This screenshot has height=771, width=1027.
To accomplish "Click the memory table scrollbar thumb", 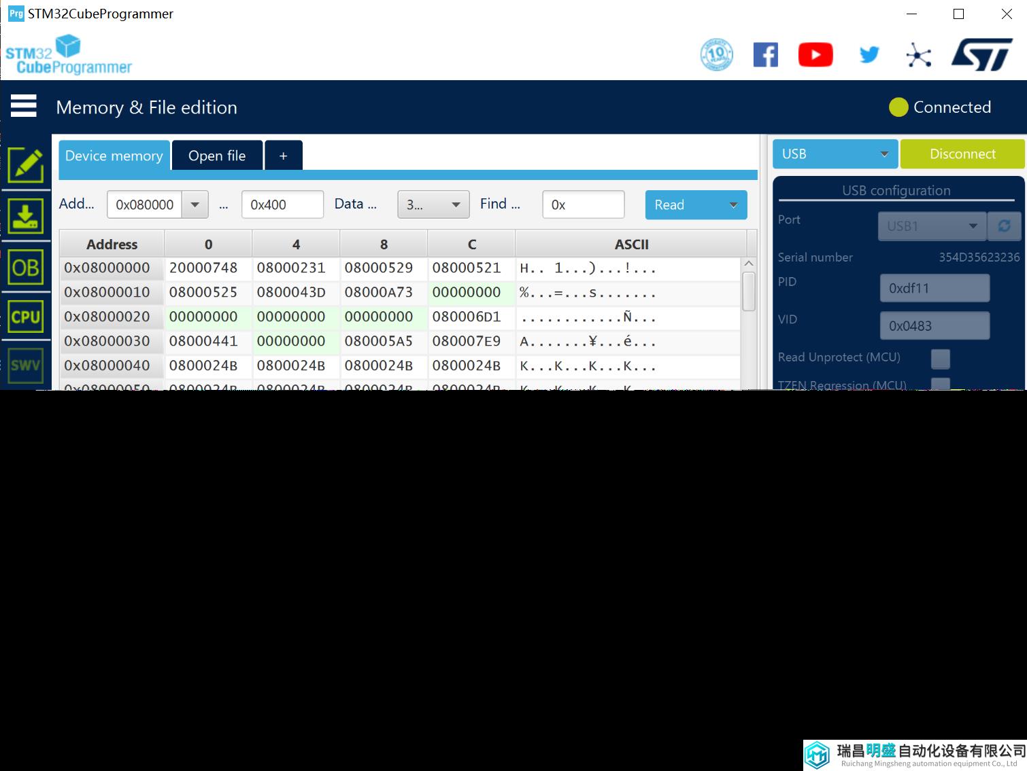I will [749, 291].
